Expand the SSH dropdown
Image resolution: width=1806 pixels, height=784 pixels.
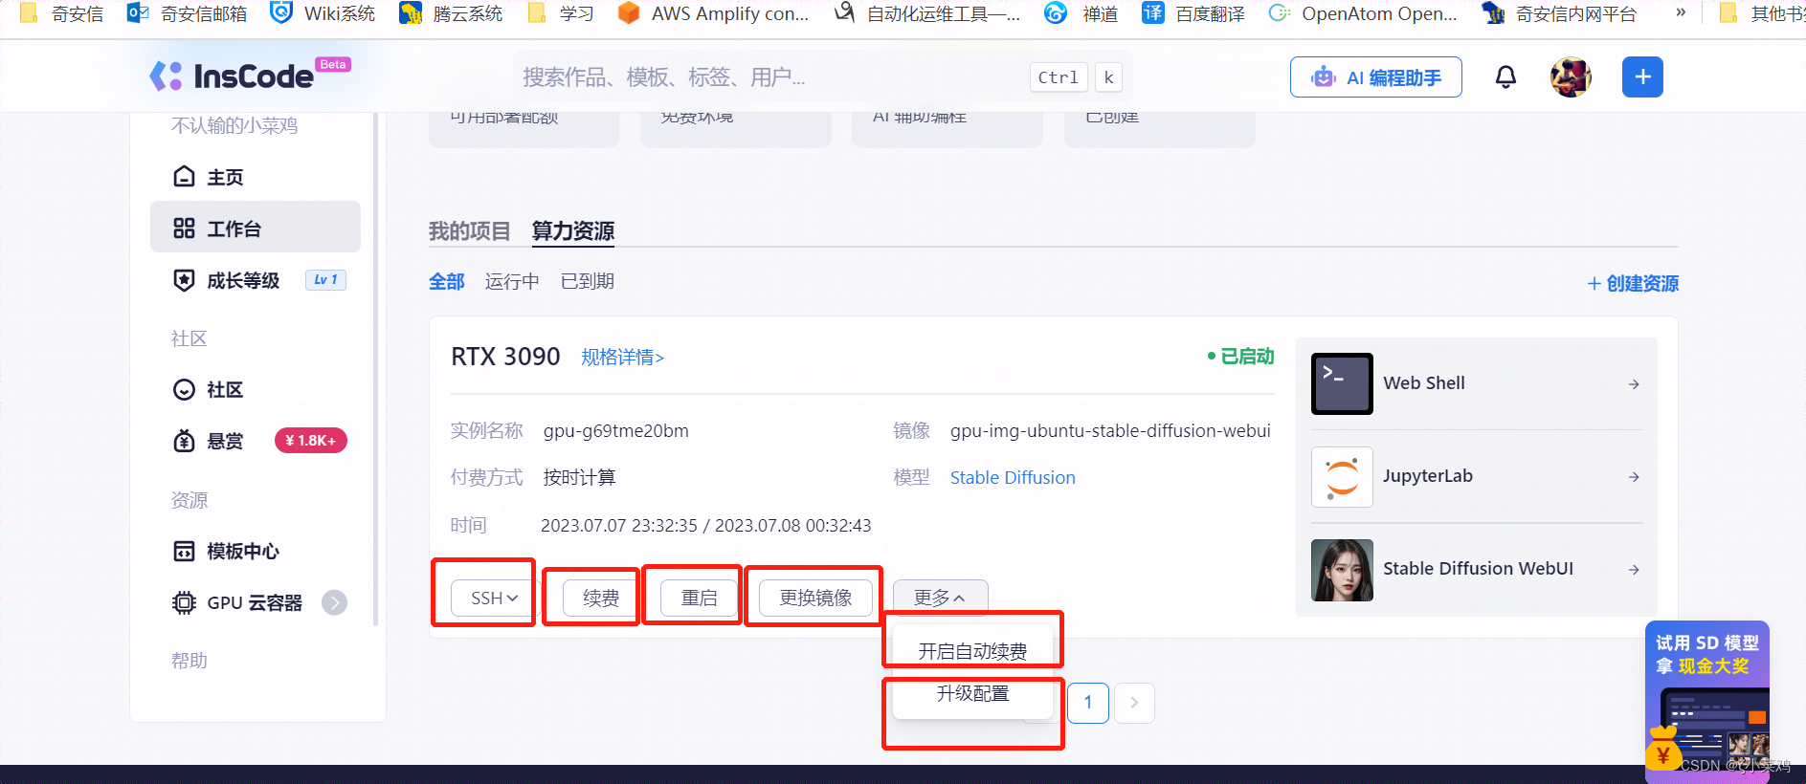(x=493, y=598)
